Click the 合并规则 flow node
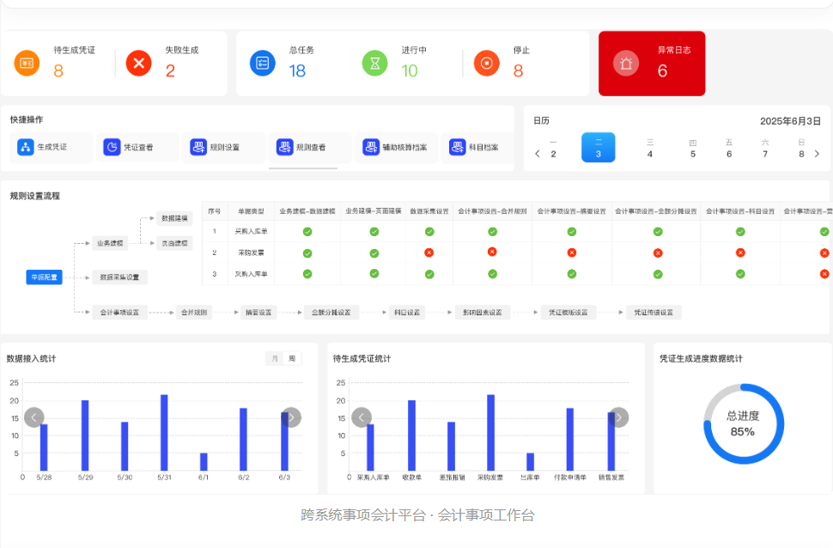833x548 pixels. 194,313
